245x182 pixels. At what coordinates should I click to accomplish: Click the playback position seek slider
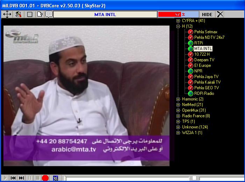click(127, 178)
